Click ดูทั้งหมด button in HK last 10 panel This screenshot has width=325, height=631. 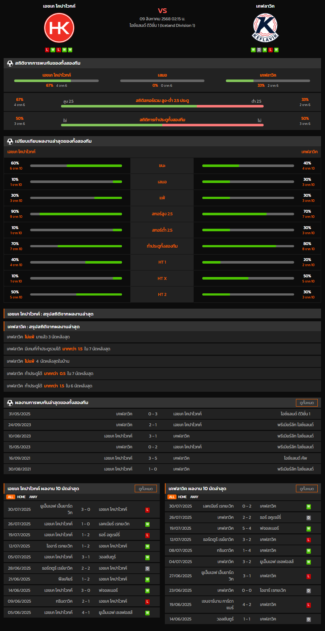tap(146, 489)
